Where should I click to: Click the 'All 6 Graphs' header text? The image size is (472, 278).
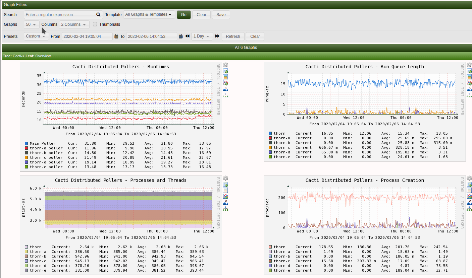pos(246,48)
